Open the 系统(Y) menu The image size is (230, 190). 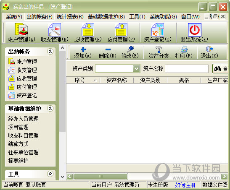(14, 17)
